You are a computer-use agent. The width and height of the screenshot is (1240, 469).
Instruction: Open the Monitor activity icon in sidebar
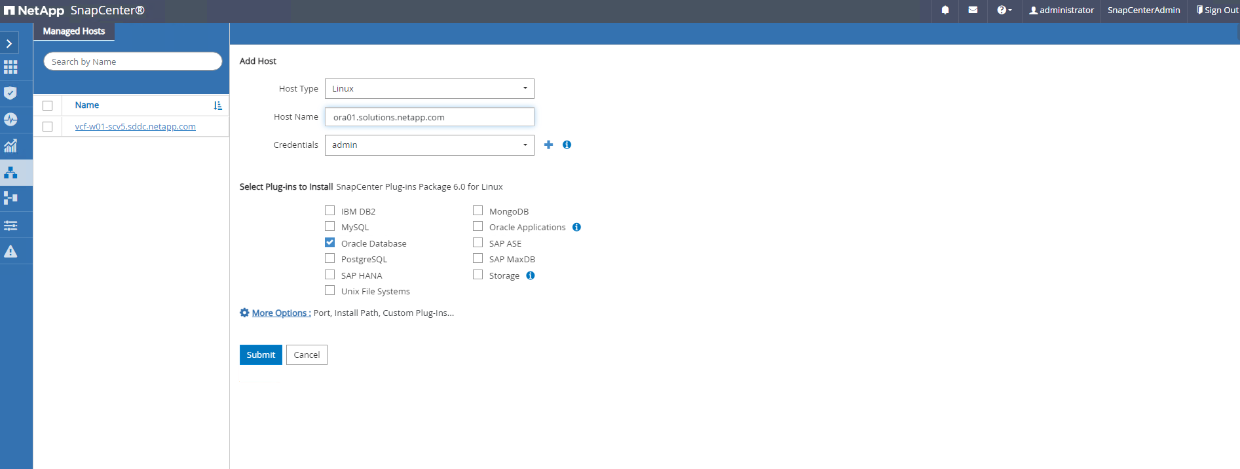pyautogui.click(x=10, y=120)
